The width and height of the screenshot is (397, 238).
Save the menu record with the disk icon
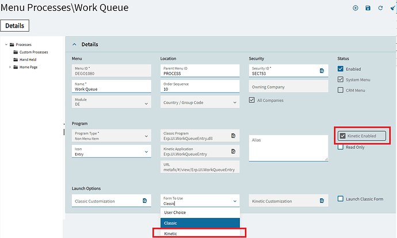(368, 8)
